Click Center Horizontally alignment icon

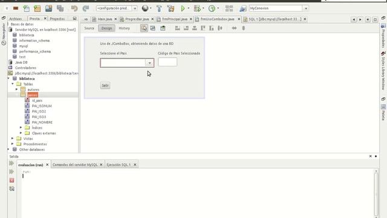(195, 28)
